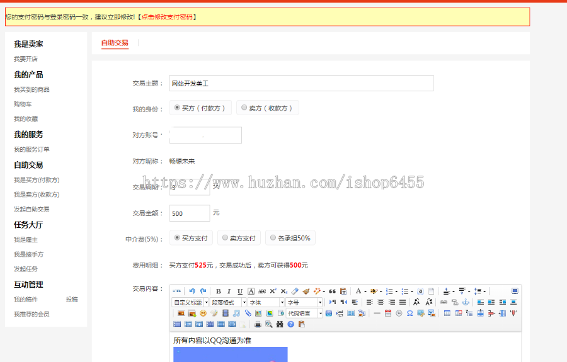This screenshot has width=567, height=362.
Task: Open highlight background color pencil icon
Action: point(374,291)
